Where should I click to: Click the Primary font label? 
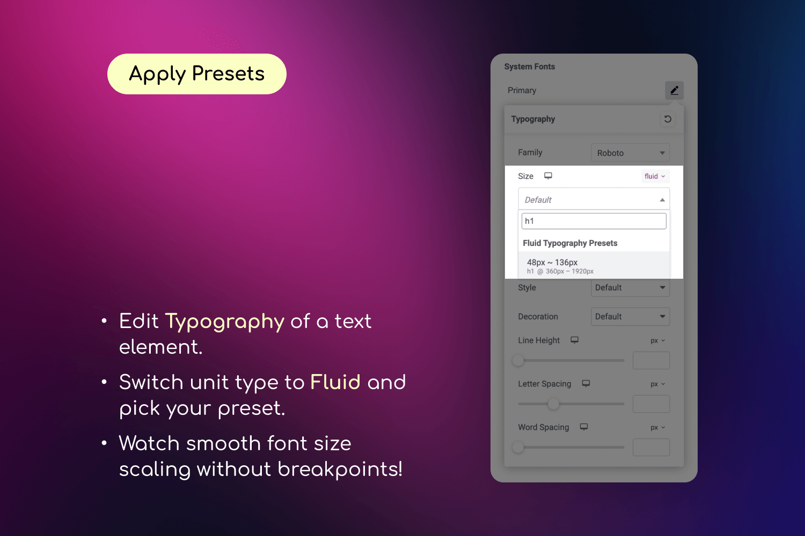(522, 90)
